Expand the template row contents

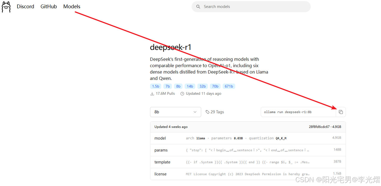pos(248,162)
